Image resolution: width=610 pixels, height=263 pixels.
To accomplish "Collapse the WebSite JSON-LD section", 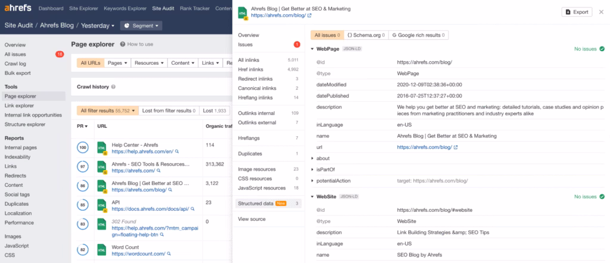I will coord(313,196).
